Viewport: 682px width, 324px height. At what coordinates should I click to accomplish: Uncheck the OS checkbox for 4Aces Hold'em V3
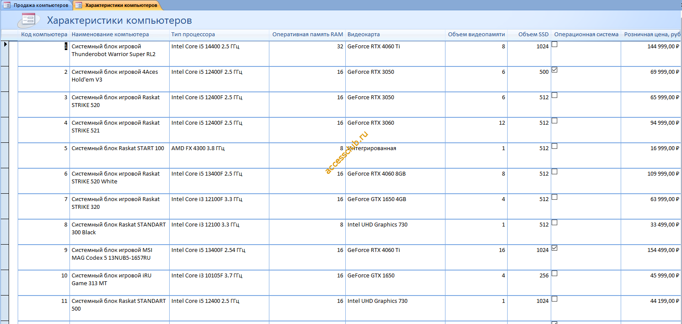(x=555, y=70)
